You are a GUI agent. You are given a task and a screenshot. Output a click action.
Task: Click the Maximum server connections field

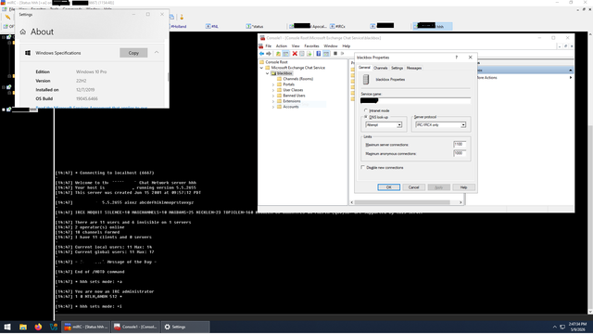tap(460, 145)
